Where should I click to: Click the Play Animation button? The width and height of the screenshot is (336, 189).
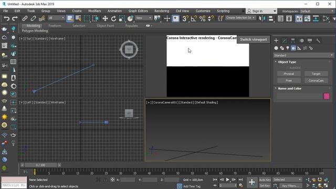[x=227, y=180]
